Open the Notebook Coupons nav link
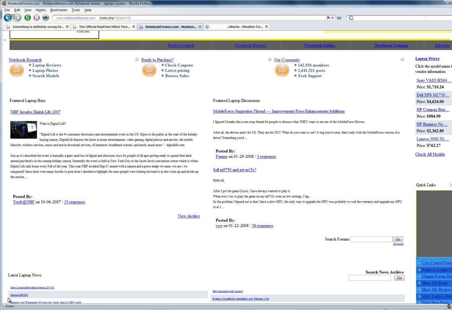Viewport: 452px width, 310px height. coord(391,46)
